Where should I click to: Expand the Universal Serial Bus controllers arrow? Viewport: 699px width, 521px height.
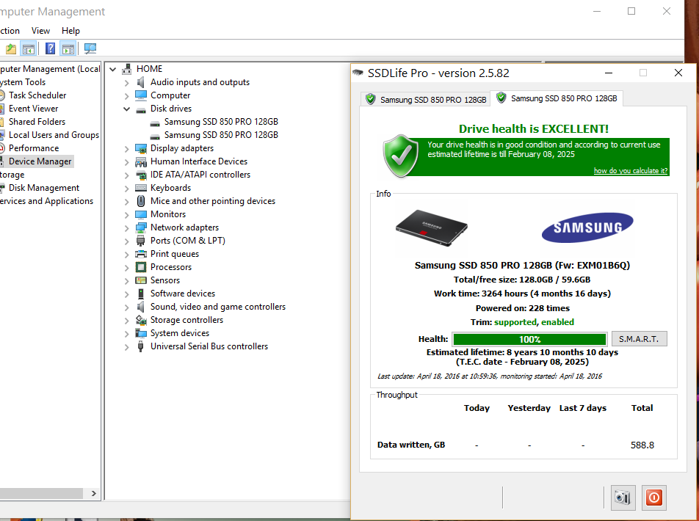(126, 347)
